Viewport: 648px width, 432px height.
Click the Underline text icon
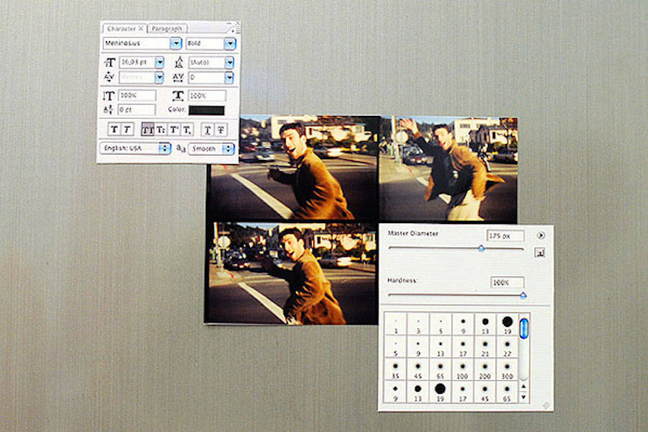point(207,129)
